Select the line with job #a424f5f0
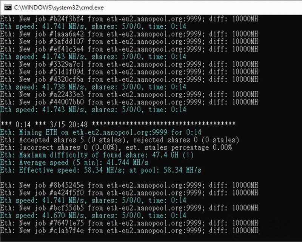 click(129, 193)
